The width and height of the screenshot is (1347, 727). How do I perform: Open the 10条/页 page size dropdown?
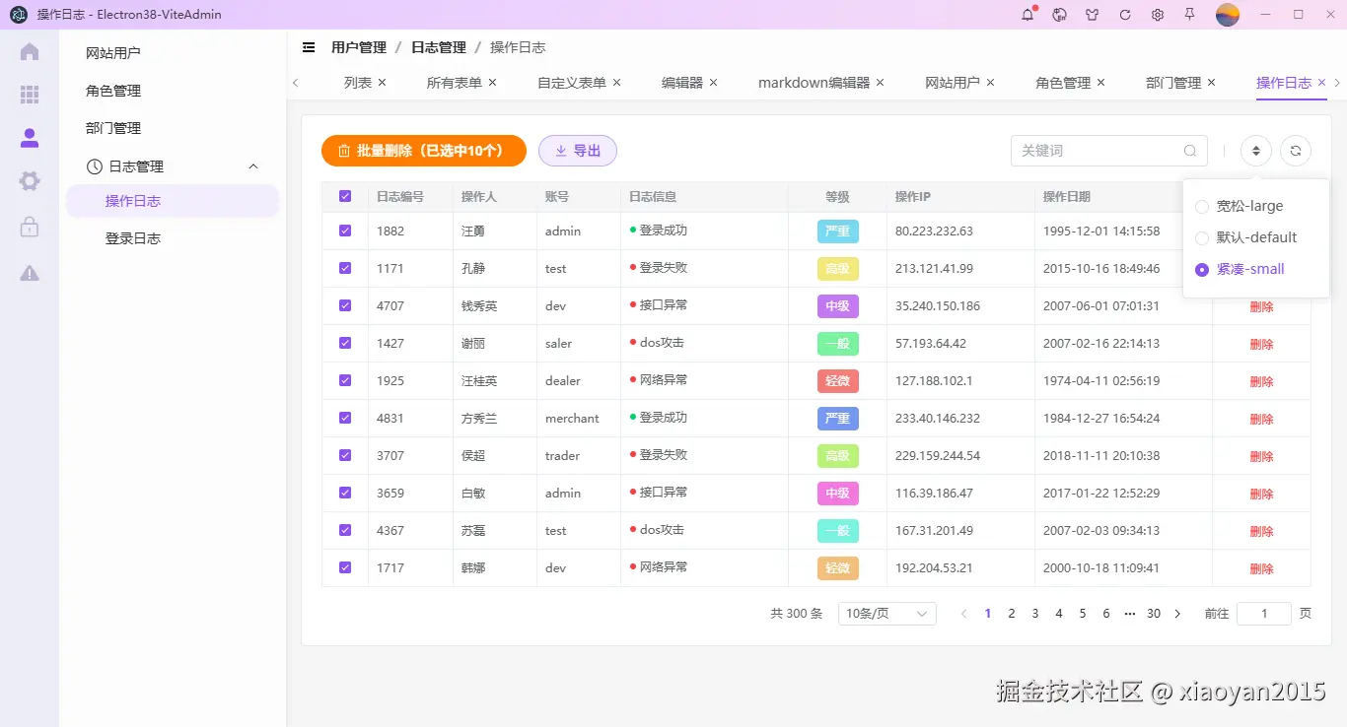pyautogui.click(x=886, y=613)
